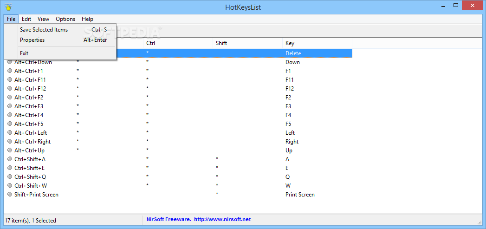Image resolution: width=486 pixels, height=229 pixels.
Task: Click the gray circle icon beside Alt+Ctrl+Up
Action: click(10, 150)
